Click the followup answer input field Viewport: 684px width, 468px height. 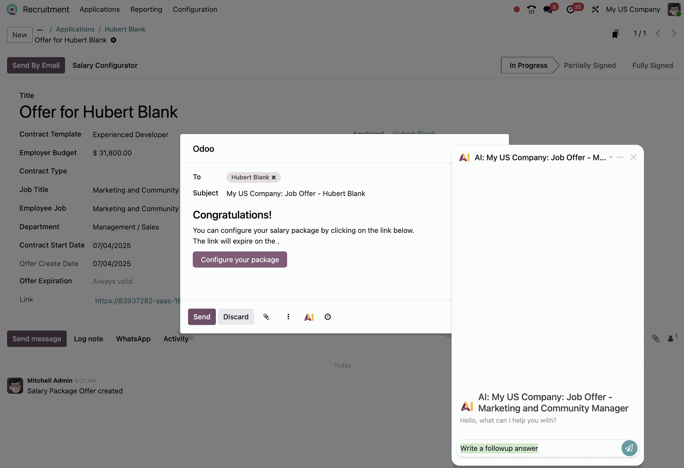tap(538, 448)
